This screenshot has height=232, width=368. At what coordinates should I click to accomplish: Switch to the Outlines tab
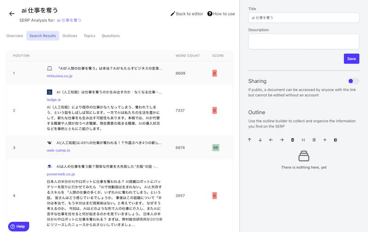[x=70, y=36]
